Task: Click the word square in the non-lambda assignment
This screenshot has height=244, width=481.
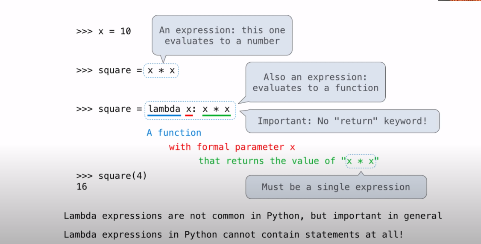Action: tap(114, 70)
